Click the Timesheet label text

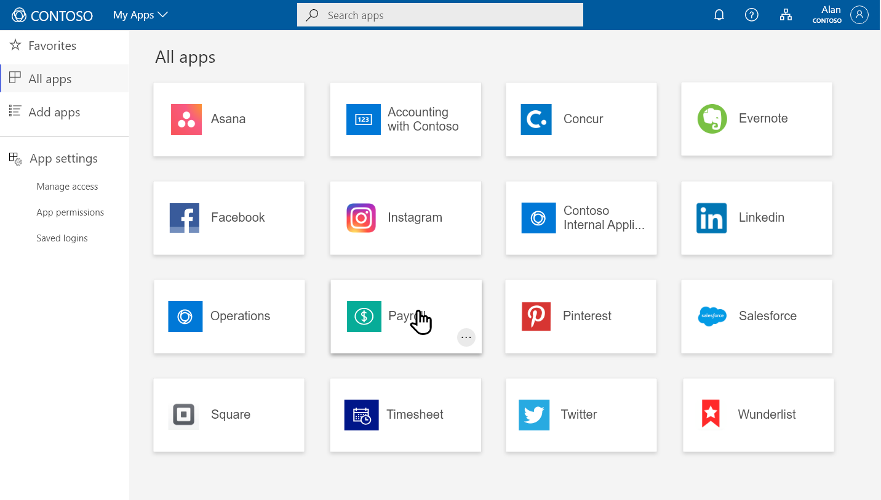[x=415, y=415]
